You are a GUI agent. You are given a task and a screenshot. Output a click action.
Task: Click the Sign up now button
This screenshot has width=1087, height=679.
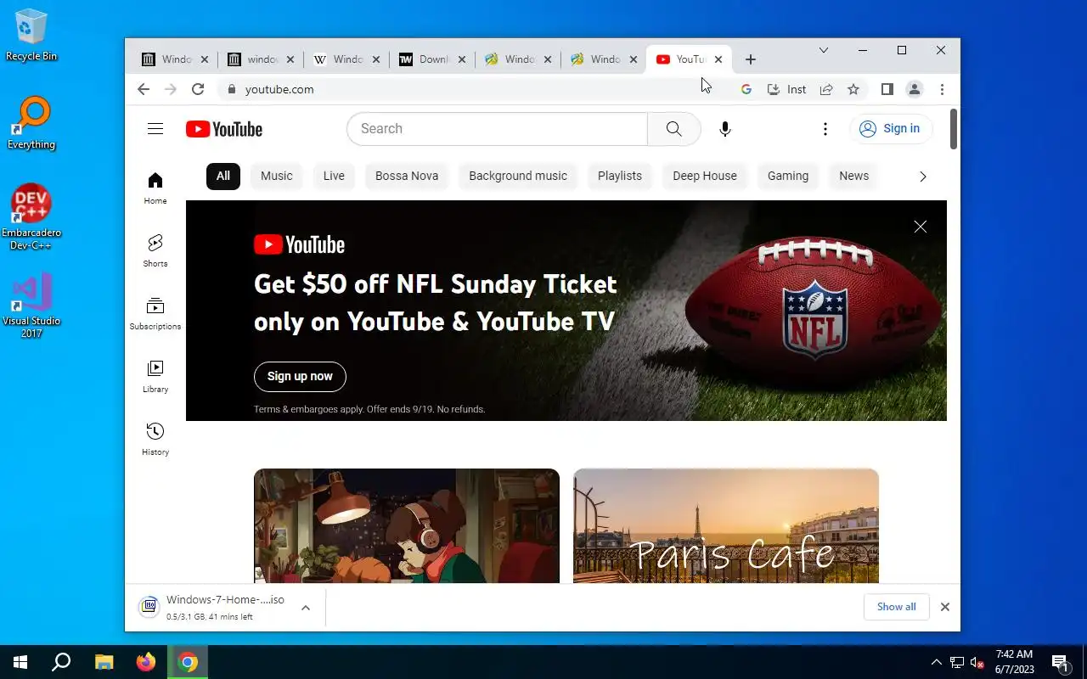coord(300,377)
